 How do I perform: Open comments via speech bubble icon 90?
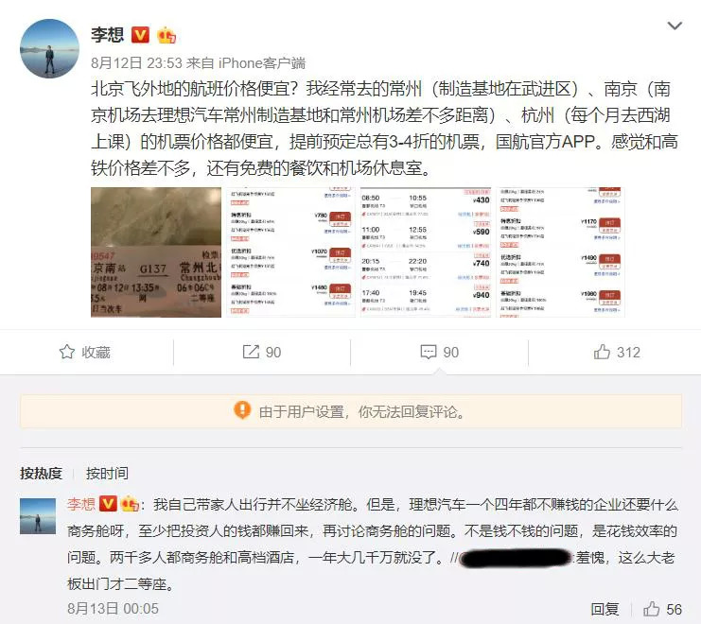click(440, 352)
